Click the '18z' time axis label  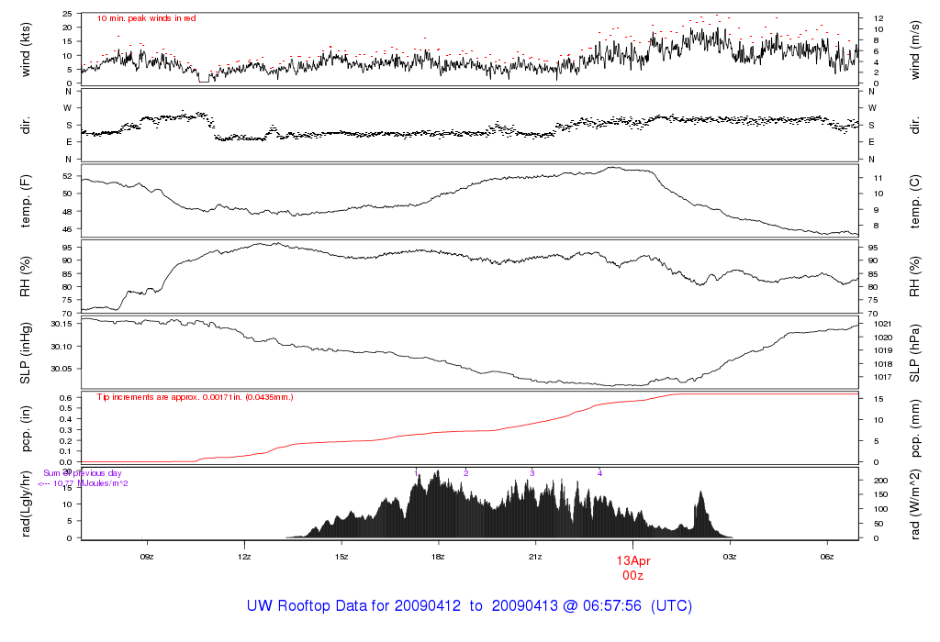point(438,557)
